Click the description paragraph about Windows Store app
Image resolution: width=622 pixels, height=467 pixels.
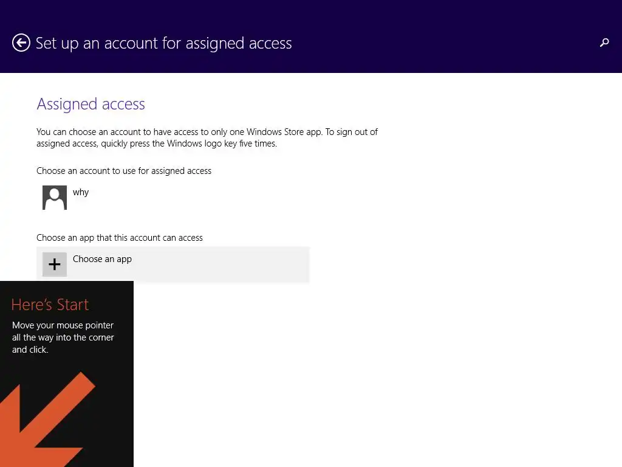coord(207,132)
